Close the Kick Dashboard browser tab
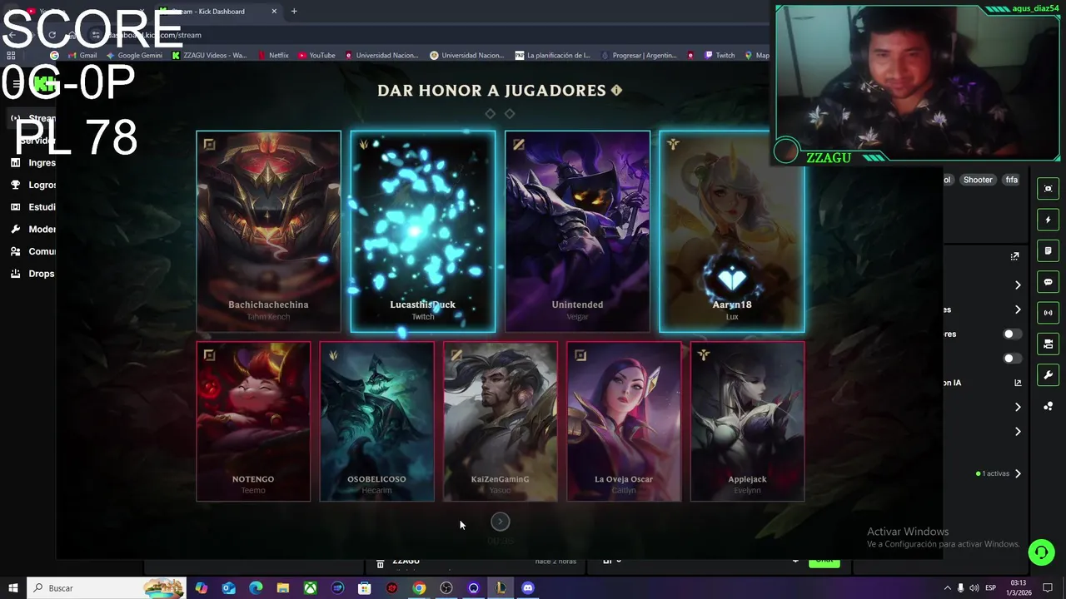This screenshot has width=1066, height=599. pos(274,12)
